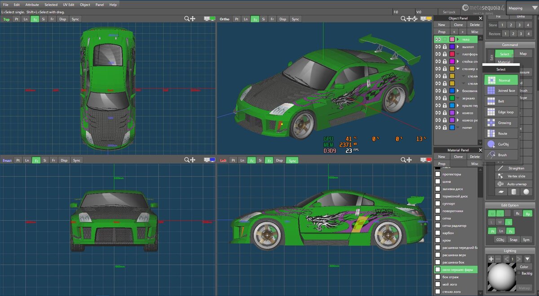Open the Panel menu
This screenshot has height=296, width=539.
click(x=99, y=4)
